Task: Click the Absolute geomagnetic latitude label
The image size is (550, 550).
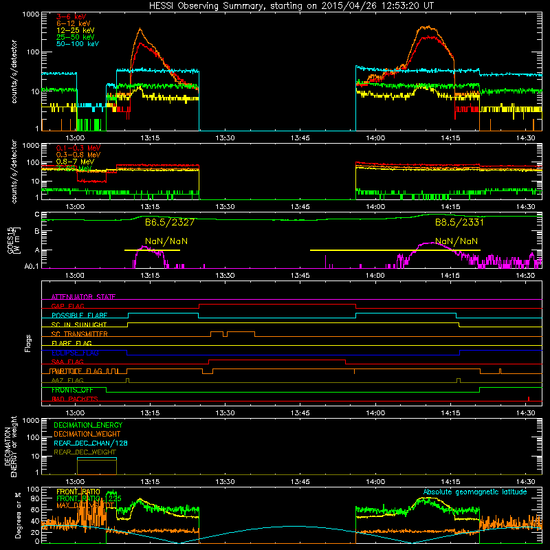Action: pyautogui.click(x=475, y=492)
